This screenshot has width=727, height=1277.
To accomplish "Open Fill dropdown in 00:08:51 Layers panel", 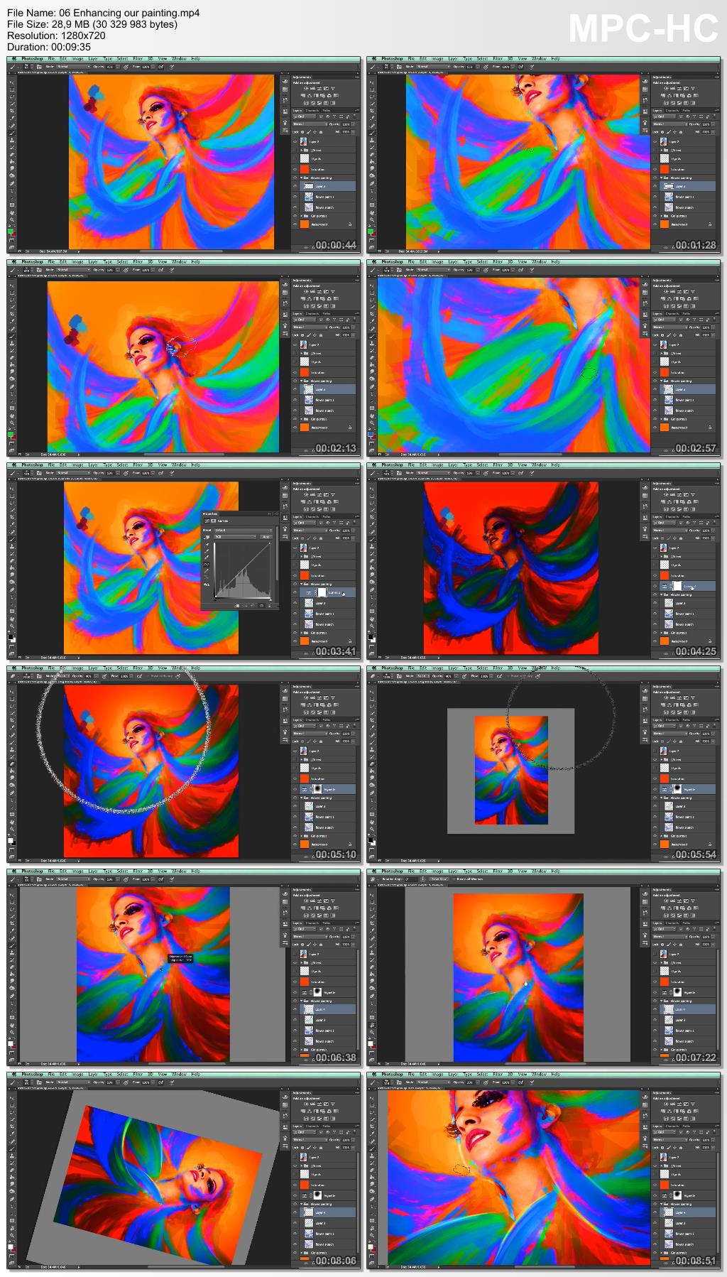I will [x=713, y=1148].
